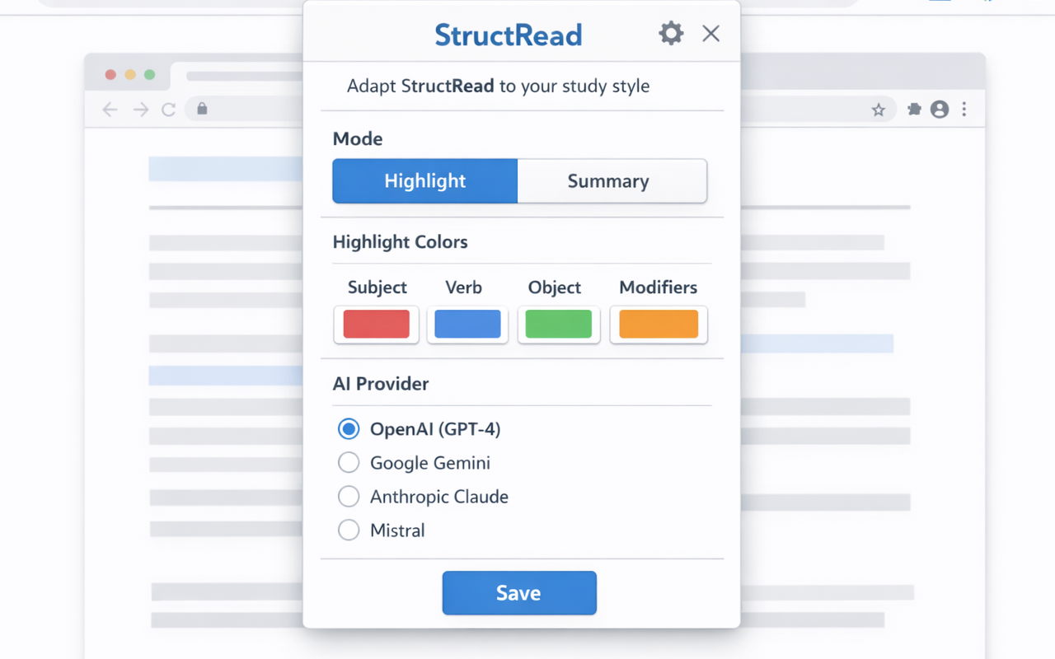This screenshot has width=1055, height=659.
Task: Select OpenAI (GPT-4) radio button
Action: tap(349, 429)
